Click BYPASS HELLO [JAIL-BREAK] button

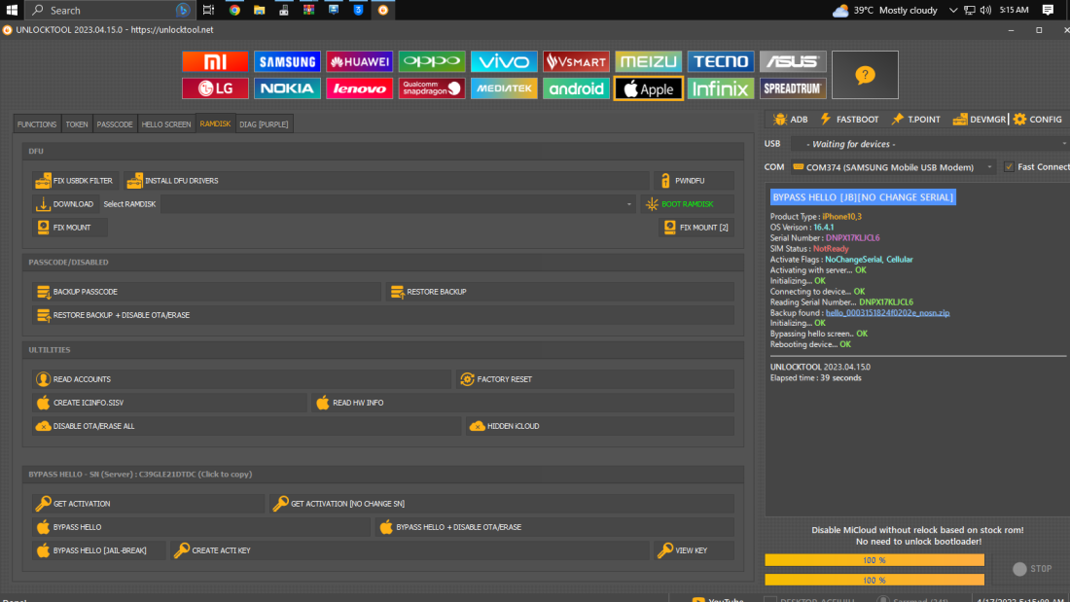click(99, 550)
